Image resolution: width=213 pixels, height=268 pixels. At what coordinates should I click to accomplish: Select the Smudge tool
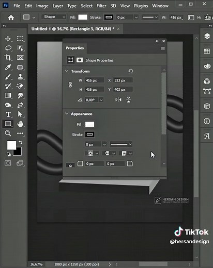tap(20, 95)
